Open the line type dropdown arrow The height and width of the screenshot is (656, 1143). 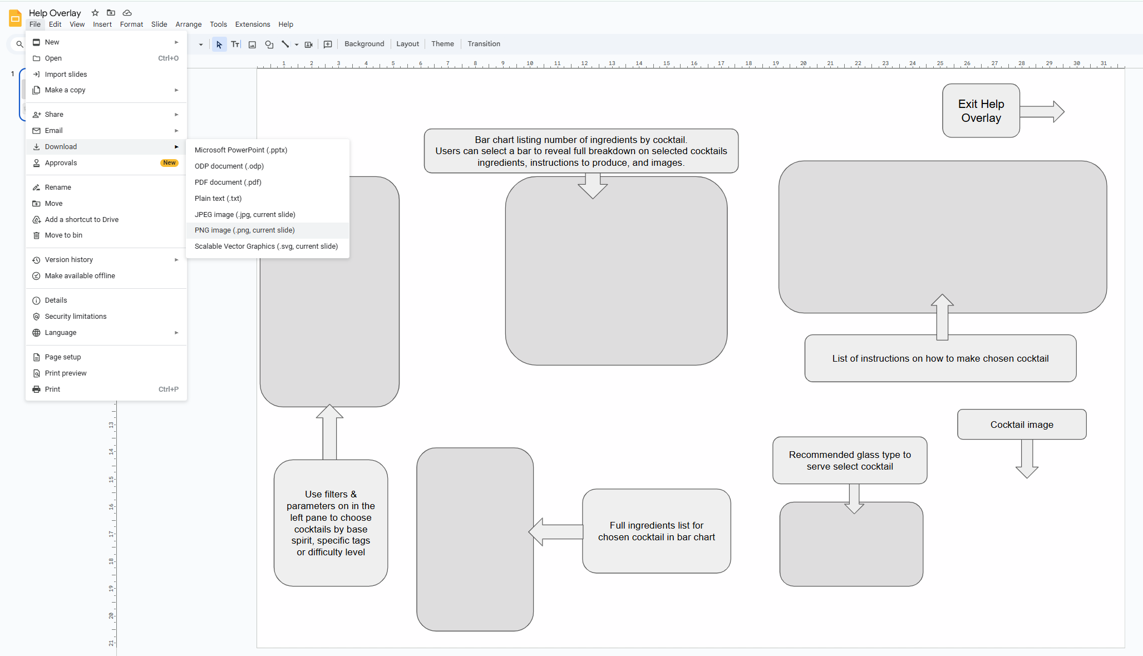[x=297, y=44]
